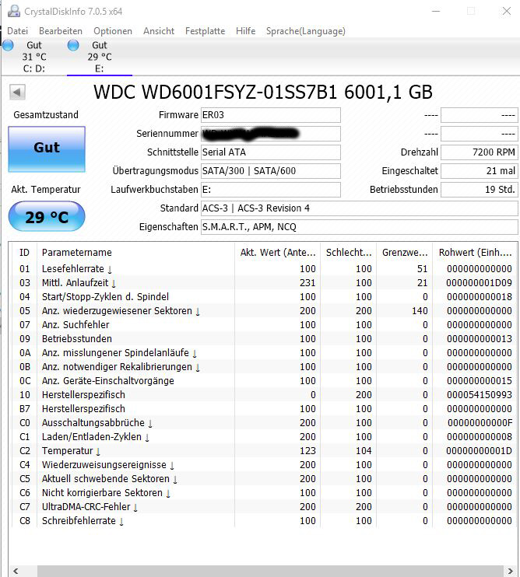Select the Anz. Geräte-Einschaltvorgänge row

click(x=264, y=380)
